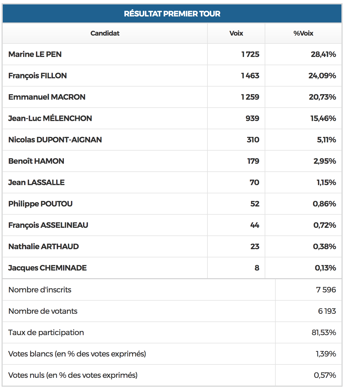Click Nicolas DUPONT-AIGNAN candidate name
The image size is (348, 391).
[55, 140]
